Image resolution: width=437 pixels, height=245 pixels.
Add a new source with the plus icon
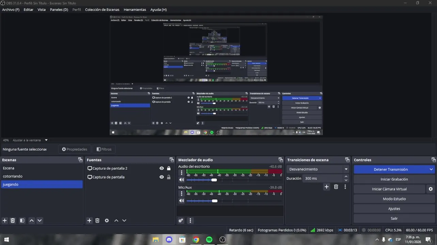tap(89, 220)
